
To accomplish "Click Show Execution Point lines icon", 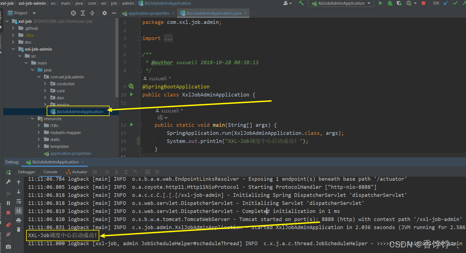I will pos(95,172).
